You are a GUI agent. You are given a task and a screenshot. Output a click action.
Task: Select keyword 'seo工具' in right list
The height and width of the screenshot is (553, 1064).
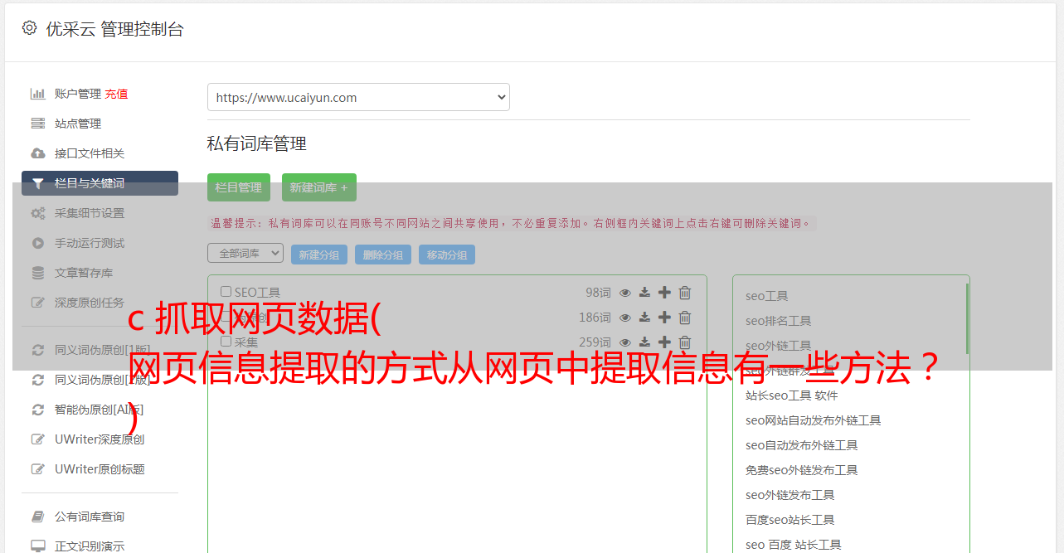pos(766,296)
